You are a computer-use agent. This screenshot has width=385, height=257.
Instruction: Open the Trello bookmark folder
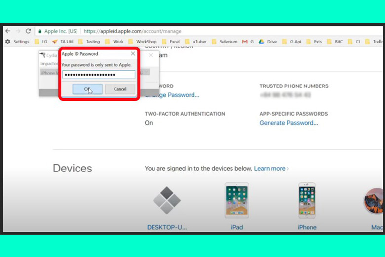point(374,42)
